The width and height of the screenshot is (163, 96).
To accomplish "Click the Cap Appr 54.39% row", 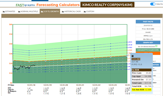I will (x=142, y=76).
